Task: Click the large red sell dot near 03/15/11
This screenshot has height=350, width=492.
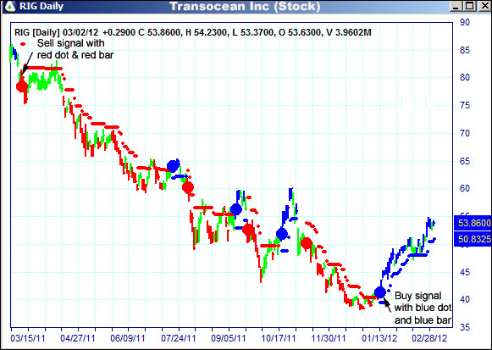Action: 22,86
